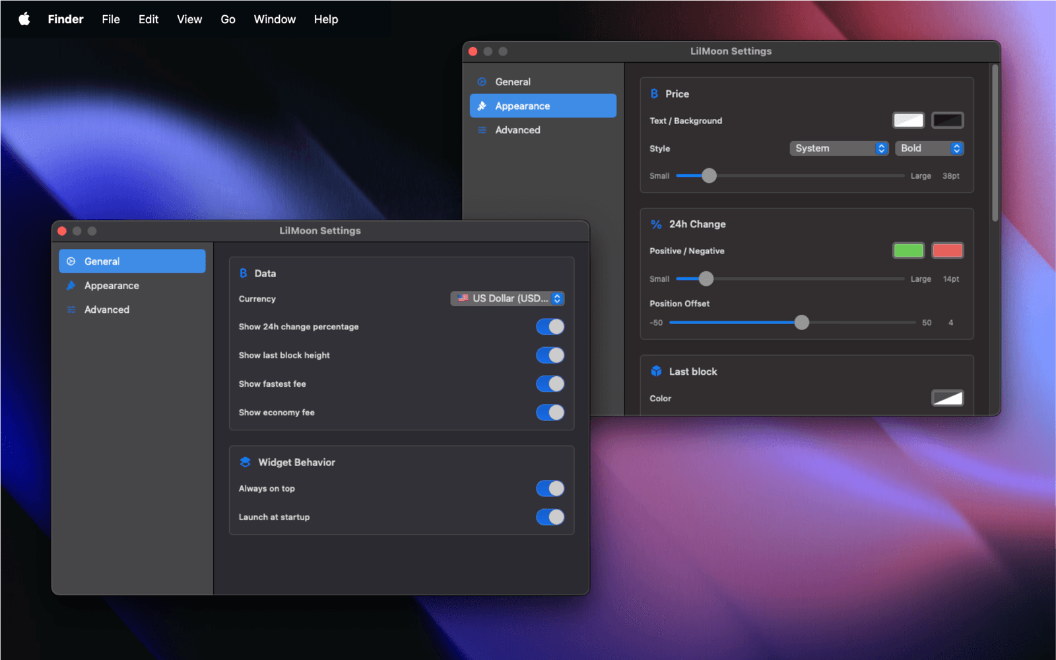The height and width of the screenshot is (660, 1056).
Task: Click Advanced icon in back window sidebar
Action: pyautogui.click(x=482, y=130)
